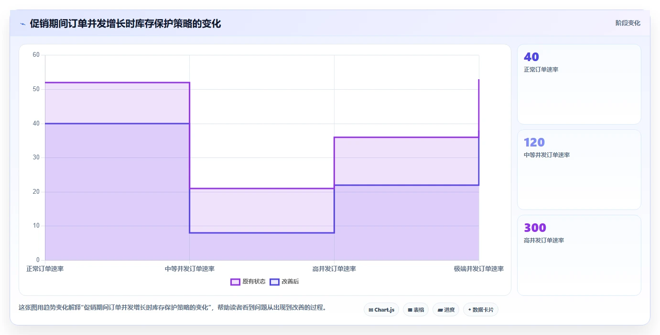The height and width of the screenshot is (335, 660).
Task: Click the 高并发订单速率 x-axis label
Action: pyautogui.click(x=334, y=269)
